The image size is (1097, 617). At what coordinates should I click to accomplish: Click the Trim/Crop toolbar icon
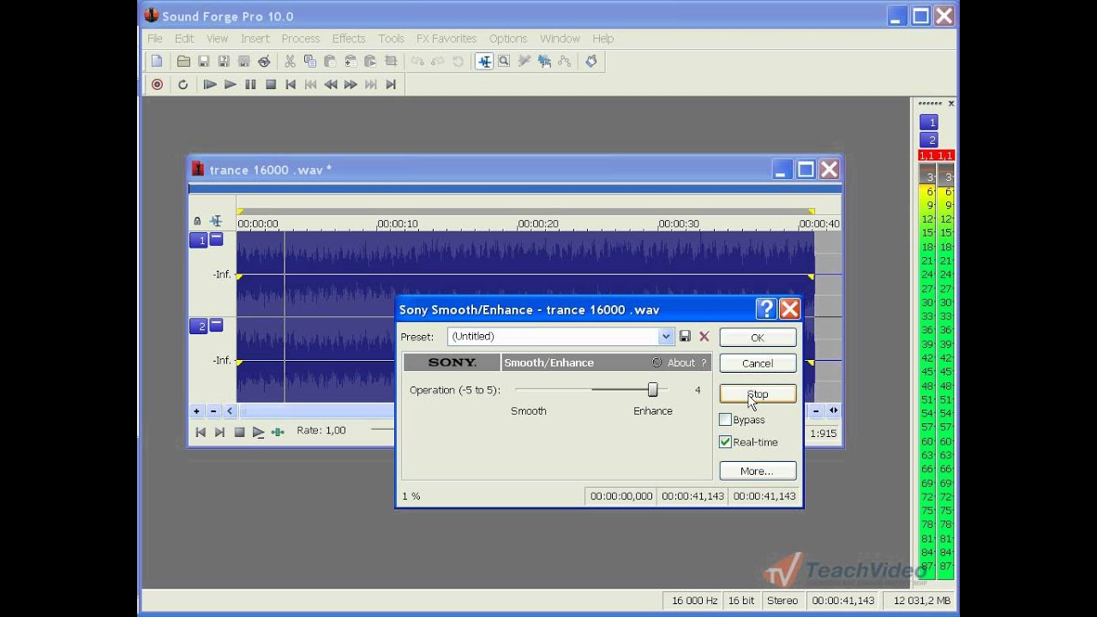pyautogui.click(x=391, y=61)
